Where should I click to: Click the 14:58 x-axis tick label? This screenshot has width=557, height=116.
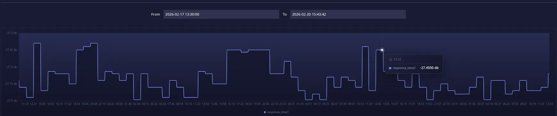coord(222,104)
